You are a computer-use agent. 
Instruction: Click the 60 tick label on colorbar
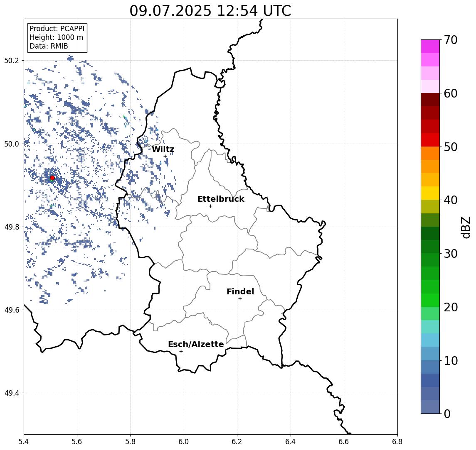(x=451, y=93)
